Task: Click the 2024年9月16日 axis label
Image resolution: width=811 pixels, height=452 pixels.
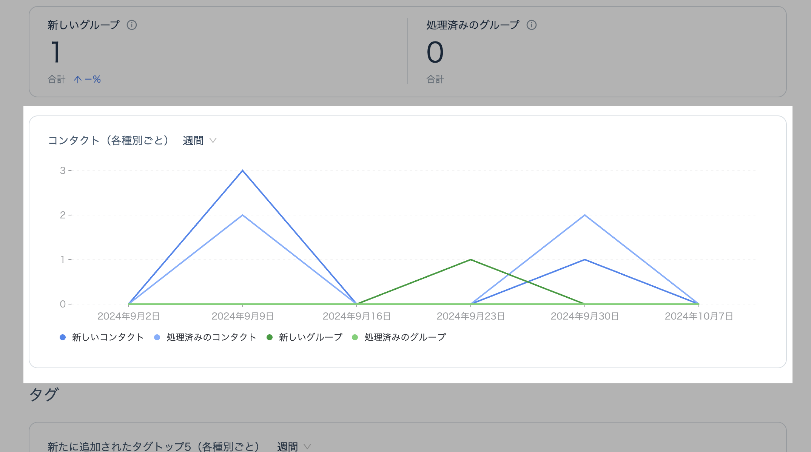Action: [x=356, y=316]
